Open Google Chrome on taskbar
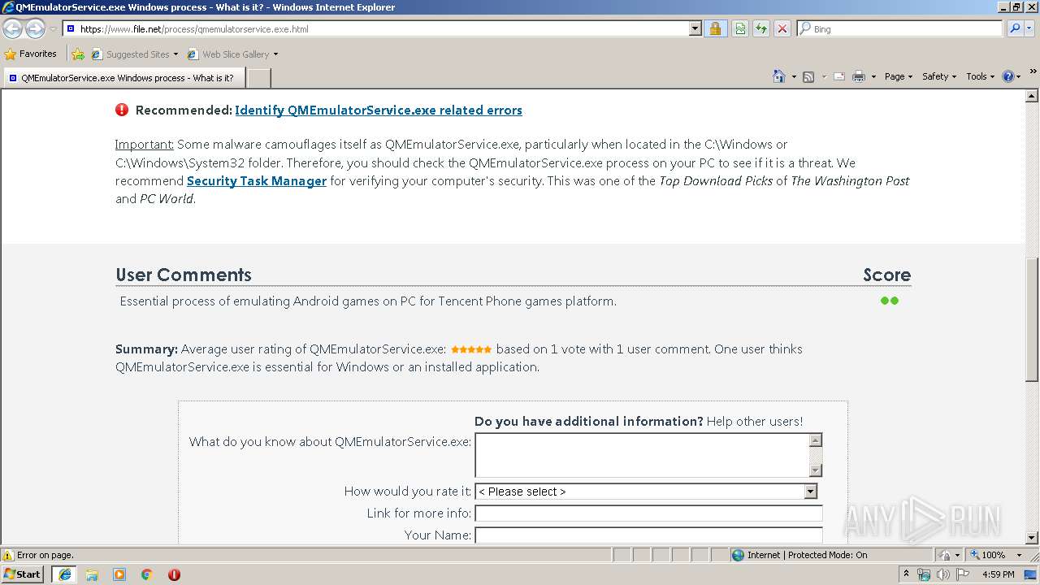The height and width of the screenshot is (585, 1040). 147,574
